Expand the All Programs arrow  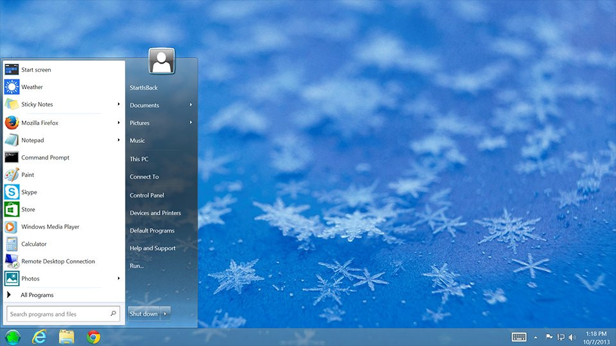8,295
